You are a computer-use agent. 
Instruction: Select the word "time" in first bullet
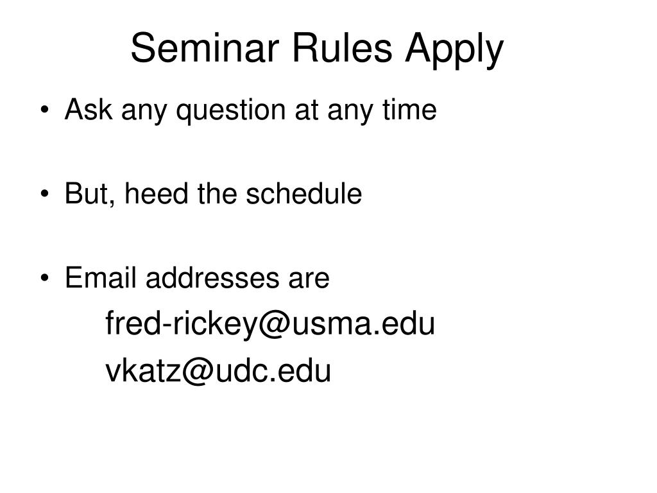[x=409, y=109]
